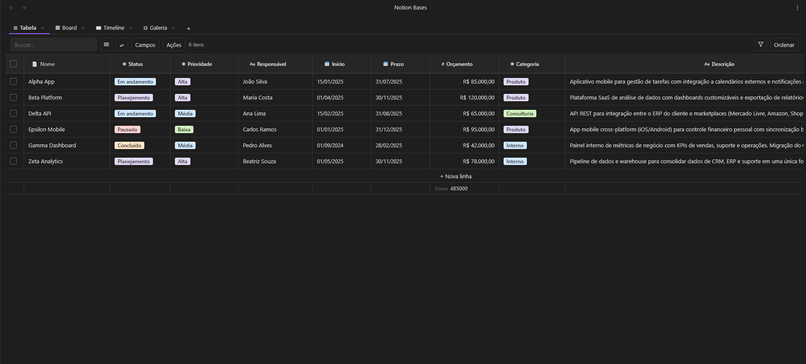Add a new view with plus icon

[x=188, y=28]
